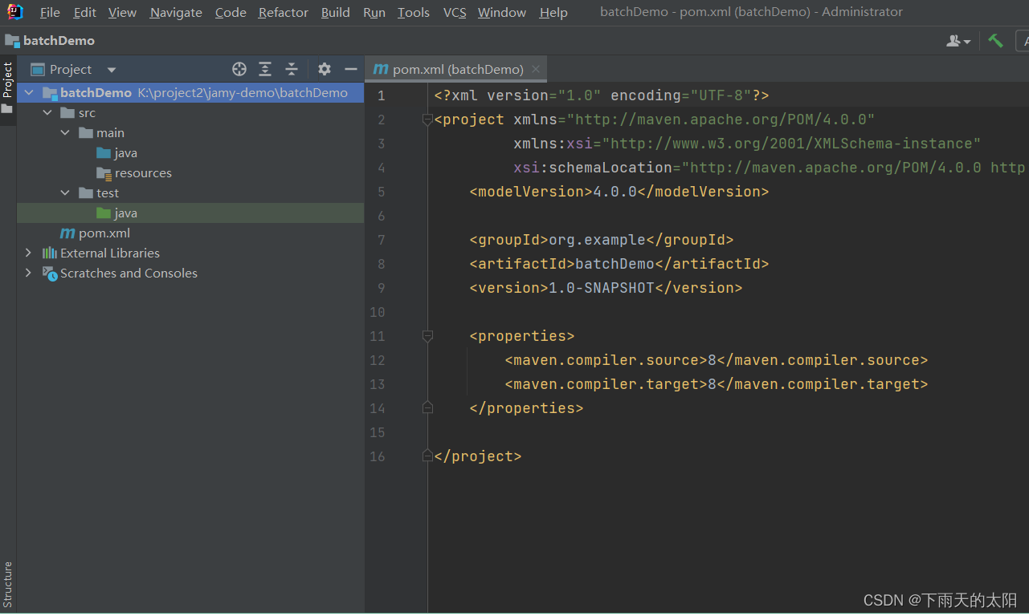Toggle the Structure tool window side tab
Screen dimensions: 1029x616
(x=8, y=585)
